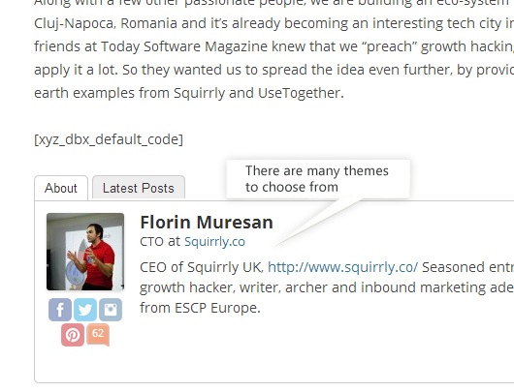Click the [xyz_dbx_default_code] shortcode text
This screenshot has height=392, width=514.
click(x=109, y=139)
